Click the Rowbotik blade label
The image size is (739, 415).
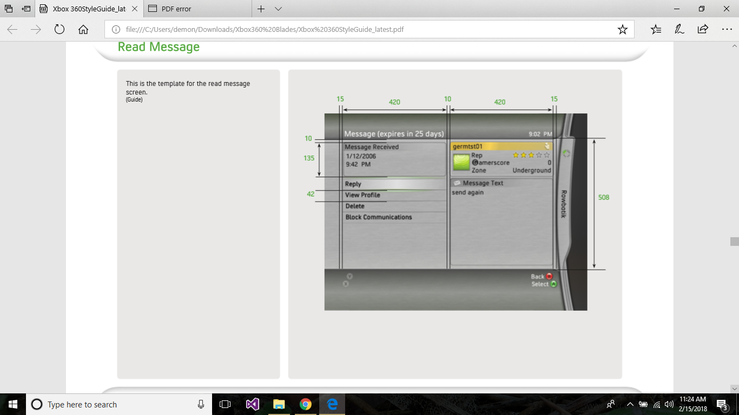pyautogui.click(x=563, y=204)
